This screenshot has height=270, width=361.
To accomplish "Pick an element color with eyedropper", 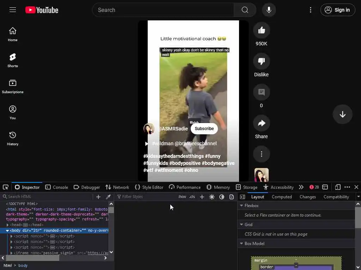I will point(108,197).
